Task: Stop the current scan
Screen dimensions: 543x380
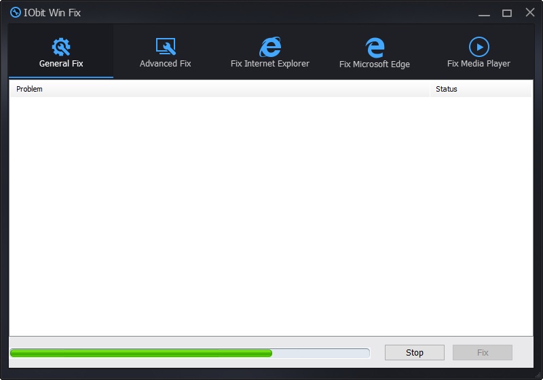Action: pos(415,352)
